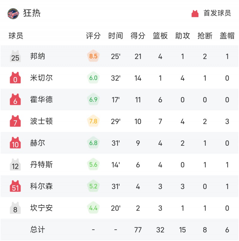Select the 狂热 team name
The height and width of the screenshot is (241, 239).
pos(32,13)
